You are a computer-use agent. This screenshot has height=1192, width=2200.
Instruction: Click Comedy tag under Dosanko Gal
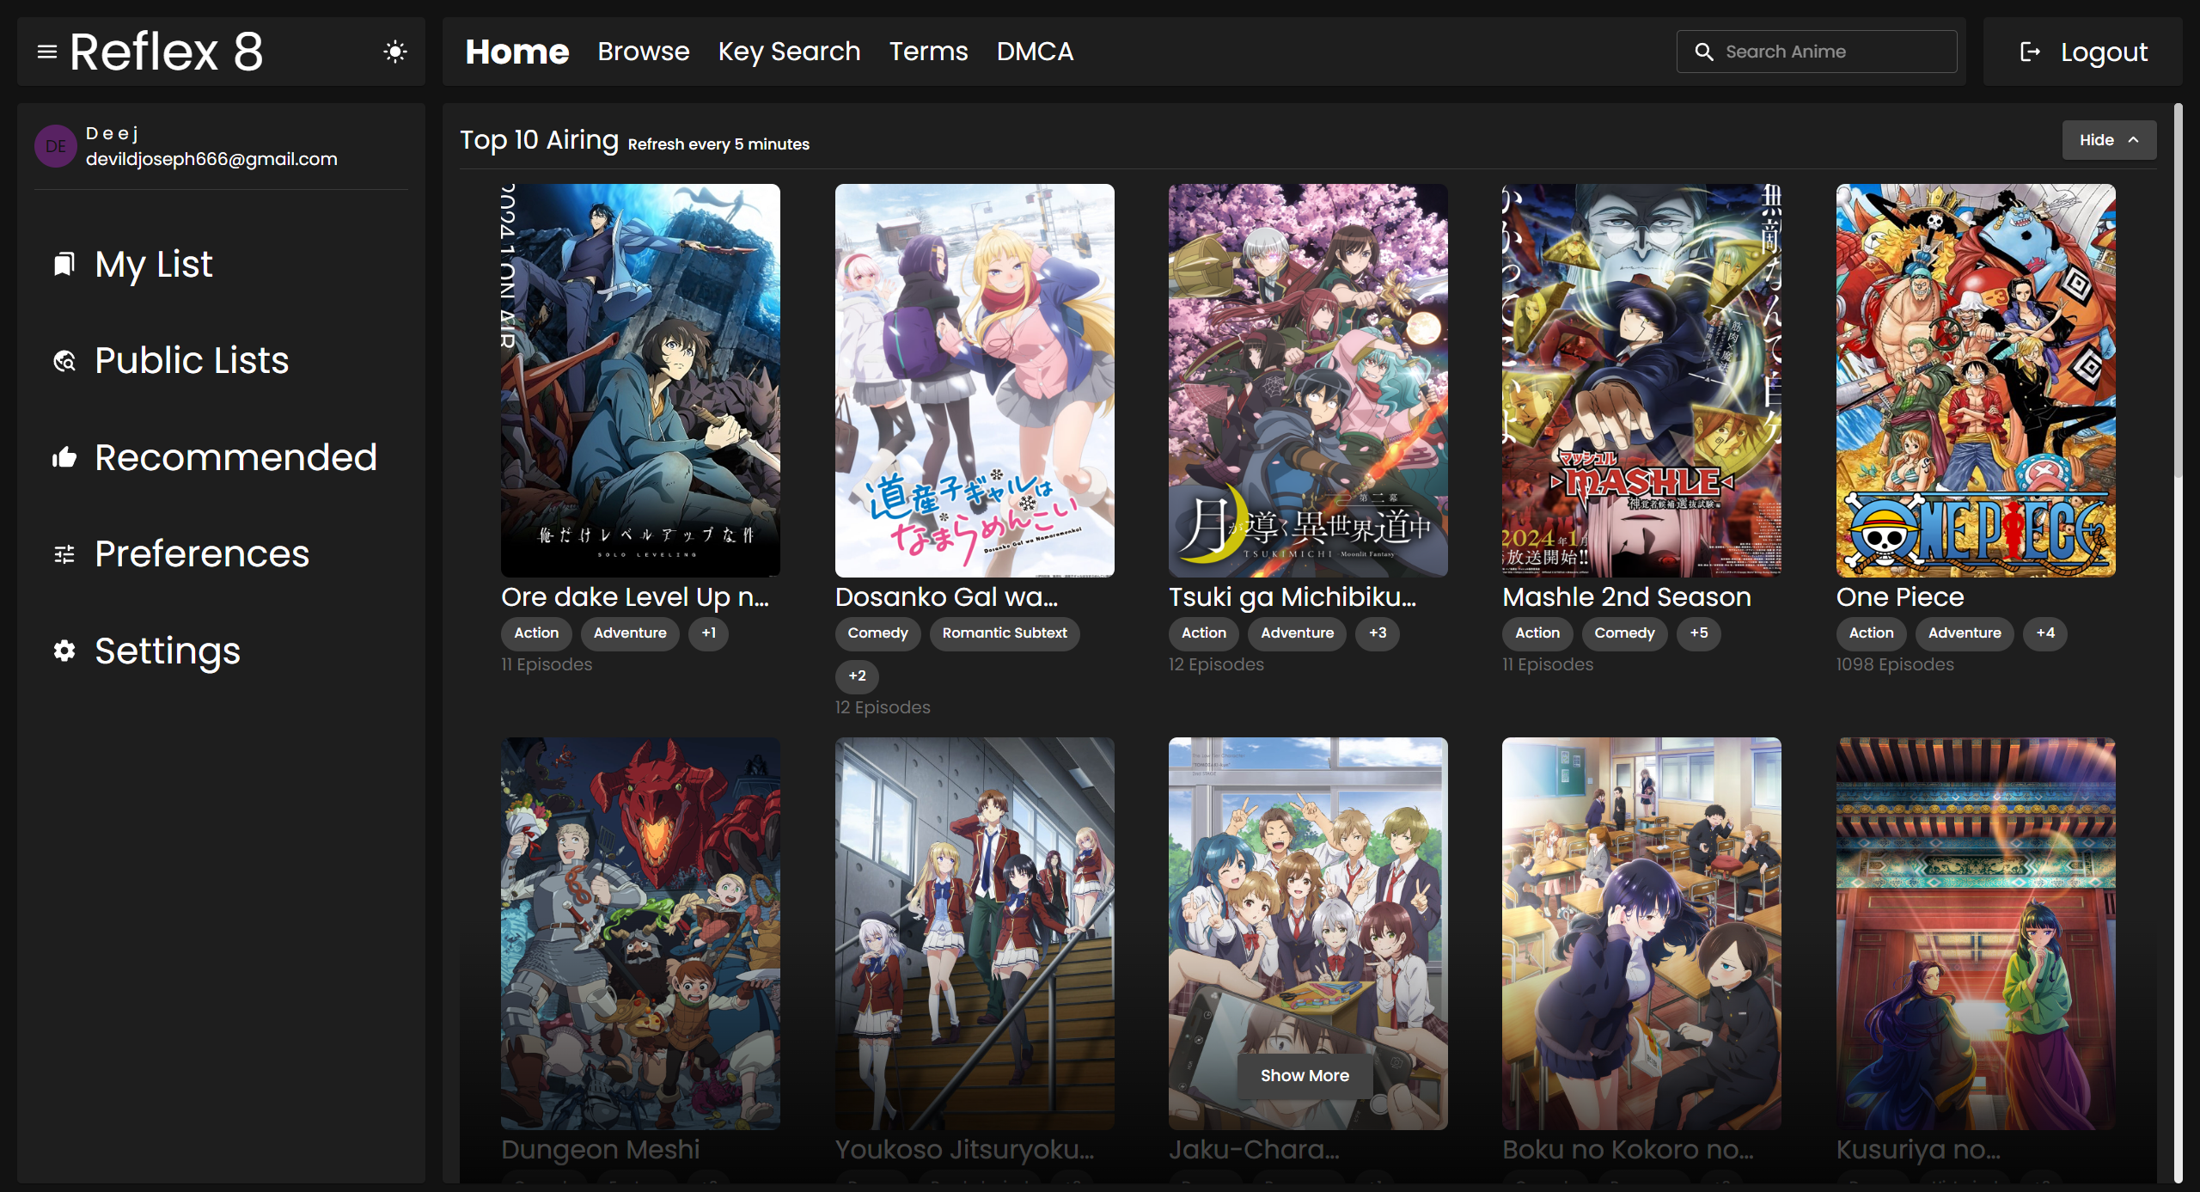[877, 633]
